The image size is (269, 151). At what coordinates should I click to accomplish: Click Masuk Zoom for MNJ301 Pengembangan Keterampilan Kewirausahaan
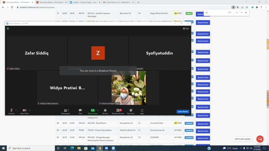203,138
